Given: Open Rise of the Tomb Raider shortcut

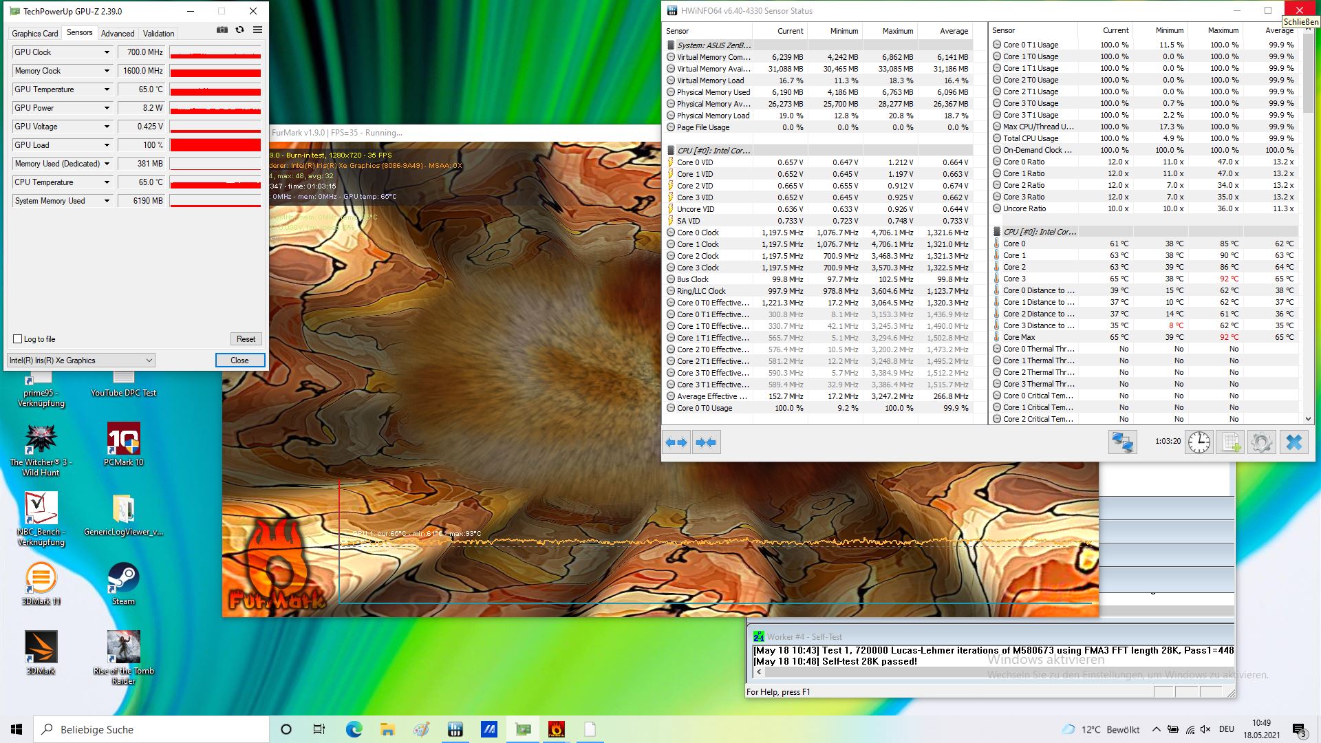Looking at the screenshot, I should (x=124, y=658).
